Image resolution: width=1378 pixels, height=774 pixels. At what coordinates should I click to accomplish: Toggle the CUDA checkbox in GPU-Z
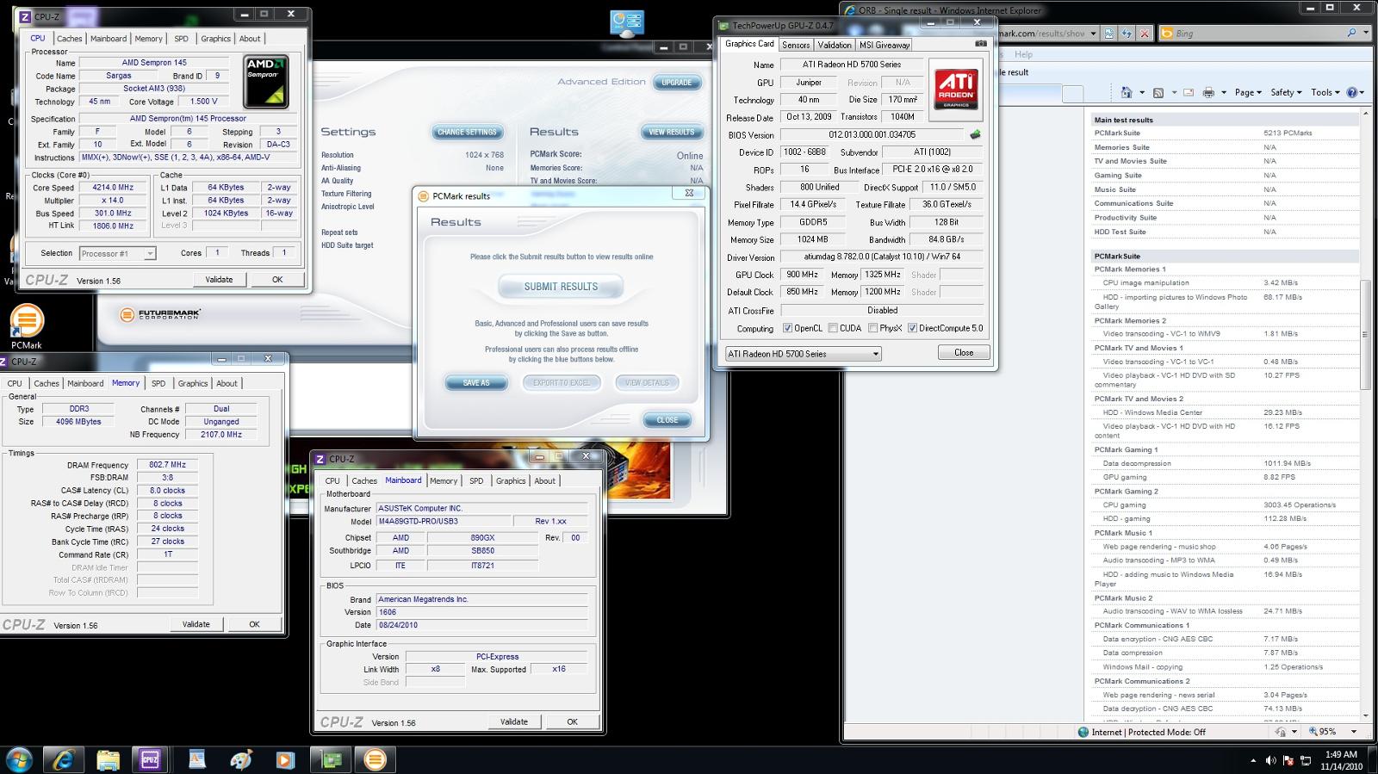pyautogui.click(x=833, y=328)
